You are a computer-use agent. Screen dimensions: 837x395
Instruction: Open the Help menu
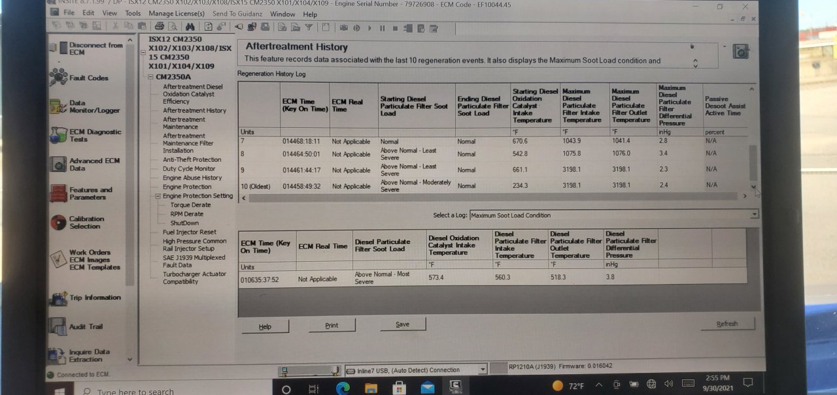[310, 14]
